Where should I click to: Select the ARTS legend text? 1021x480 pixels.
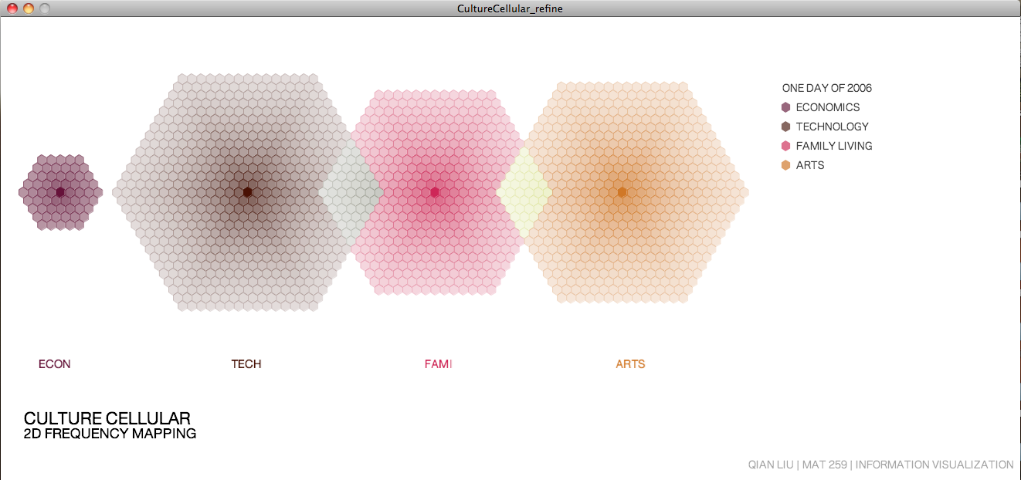[810, 165]
